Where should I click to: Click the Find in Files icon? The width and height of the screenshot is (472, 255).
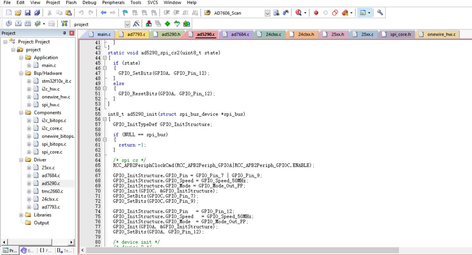click(x=207, y=13)
